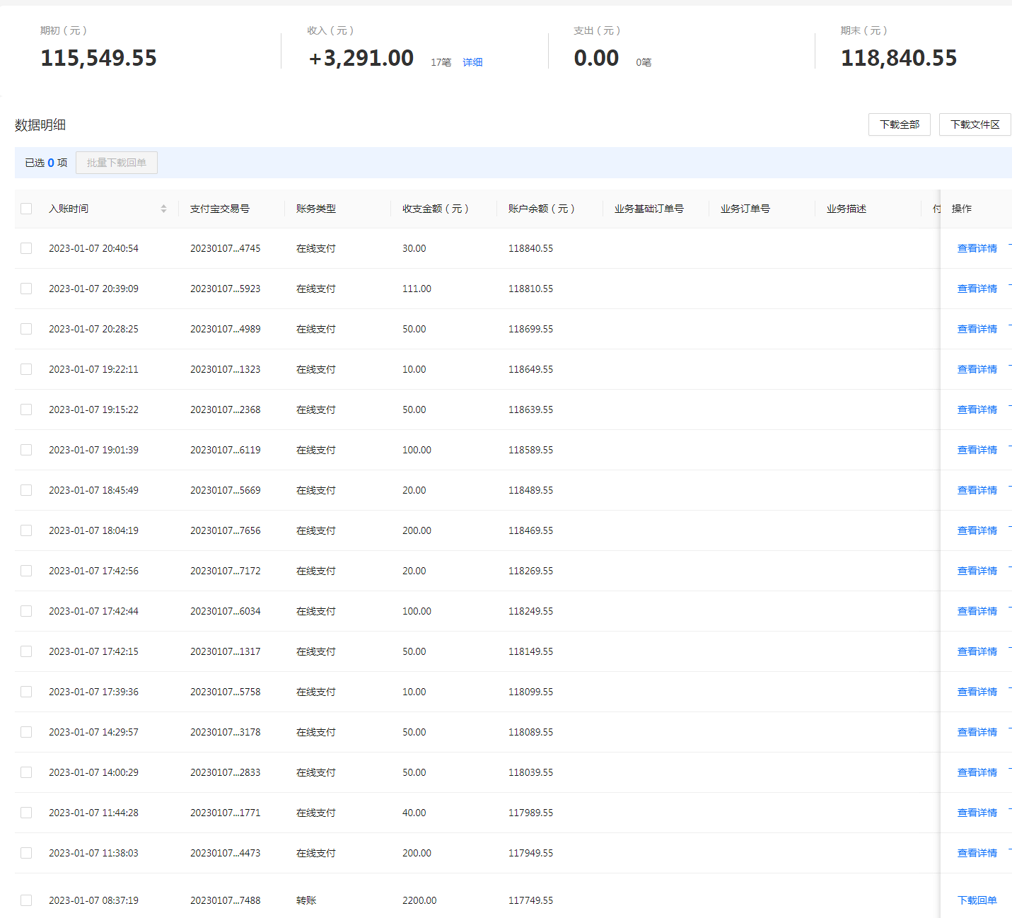1012x918 pixels.
Task: Click transaction number 20230107...6119
Action: click(225, 450)
